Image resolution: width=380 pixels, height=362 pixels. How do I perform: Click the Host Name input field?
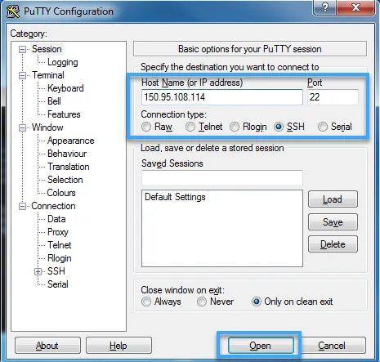(x=222, y=97)
